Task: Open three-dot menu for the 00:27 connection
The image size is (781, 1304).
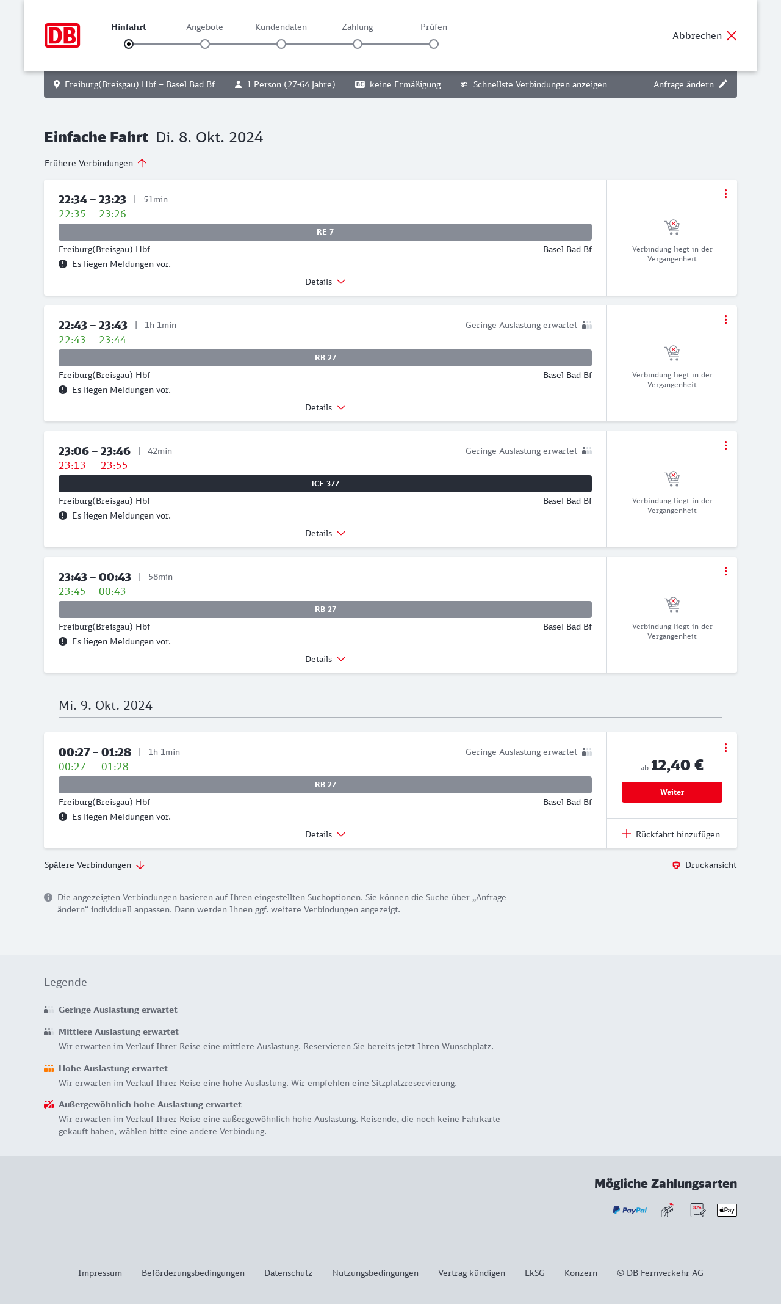Action: pyautogui.click(x=725, y=748)
